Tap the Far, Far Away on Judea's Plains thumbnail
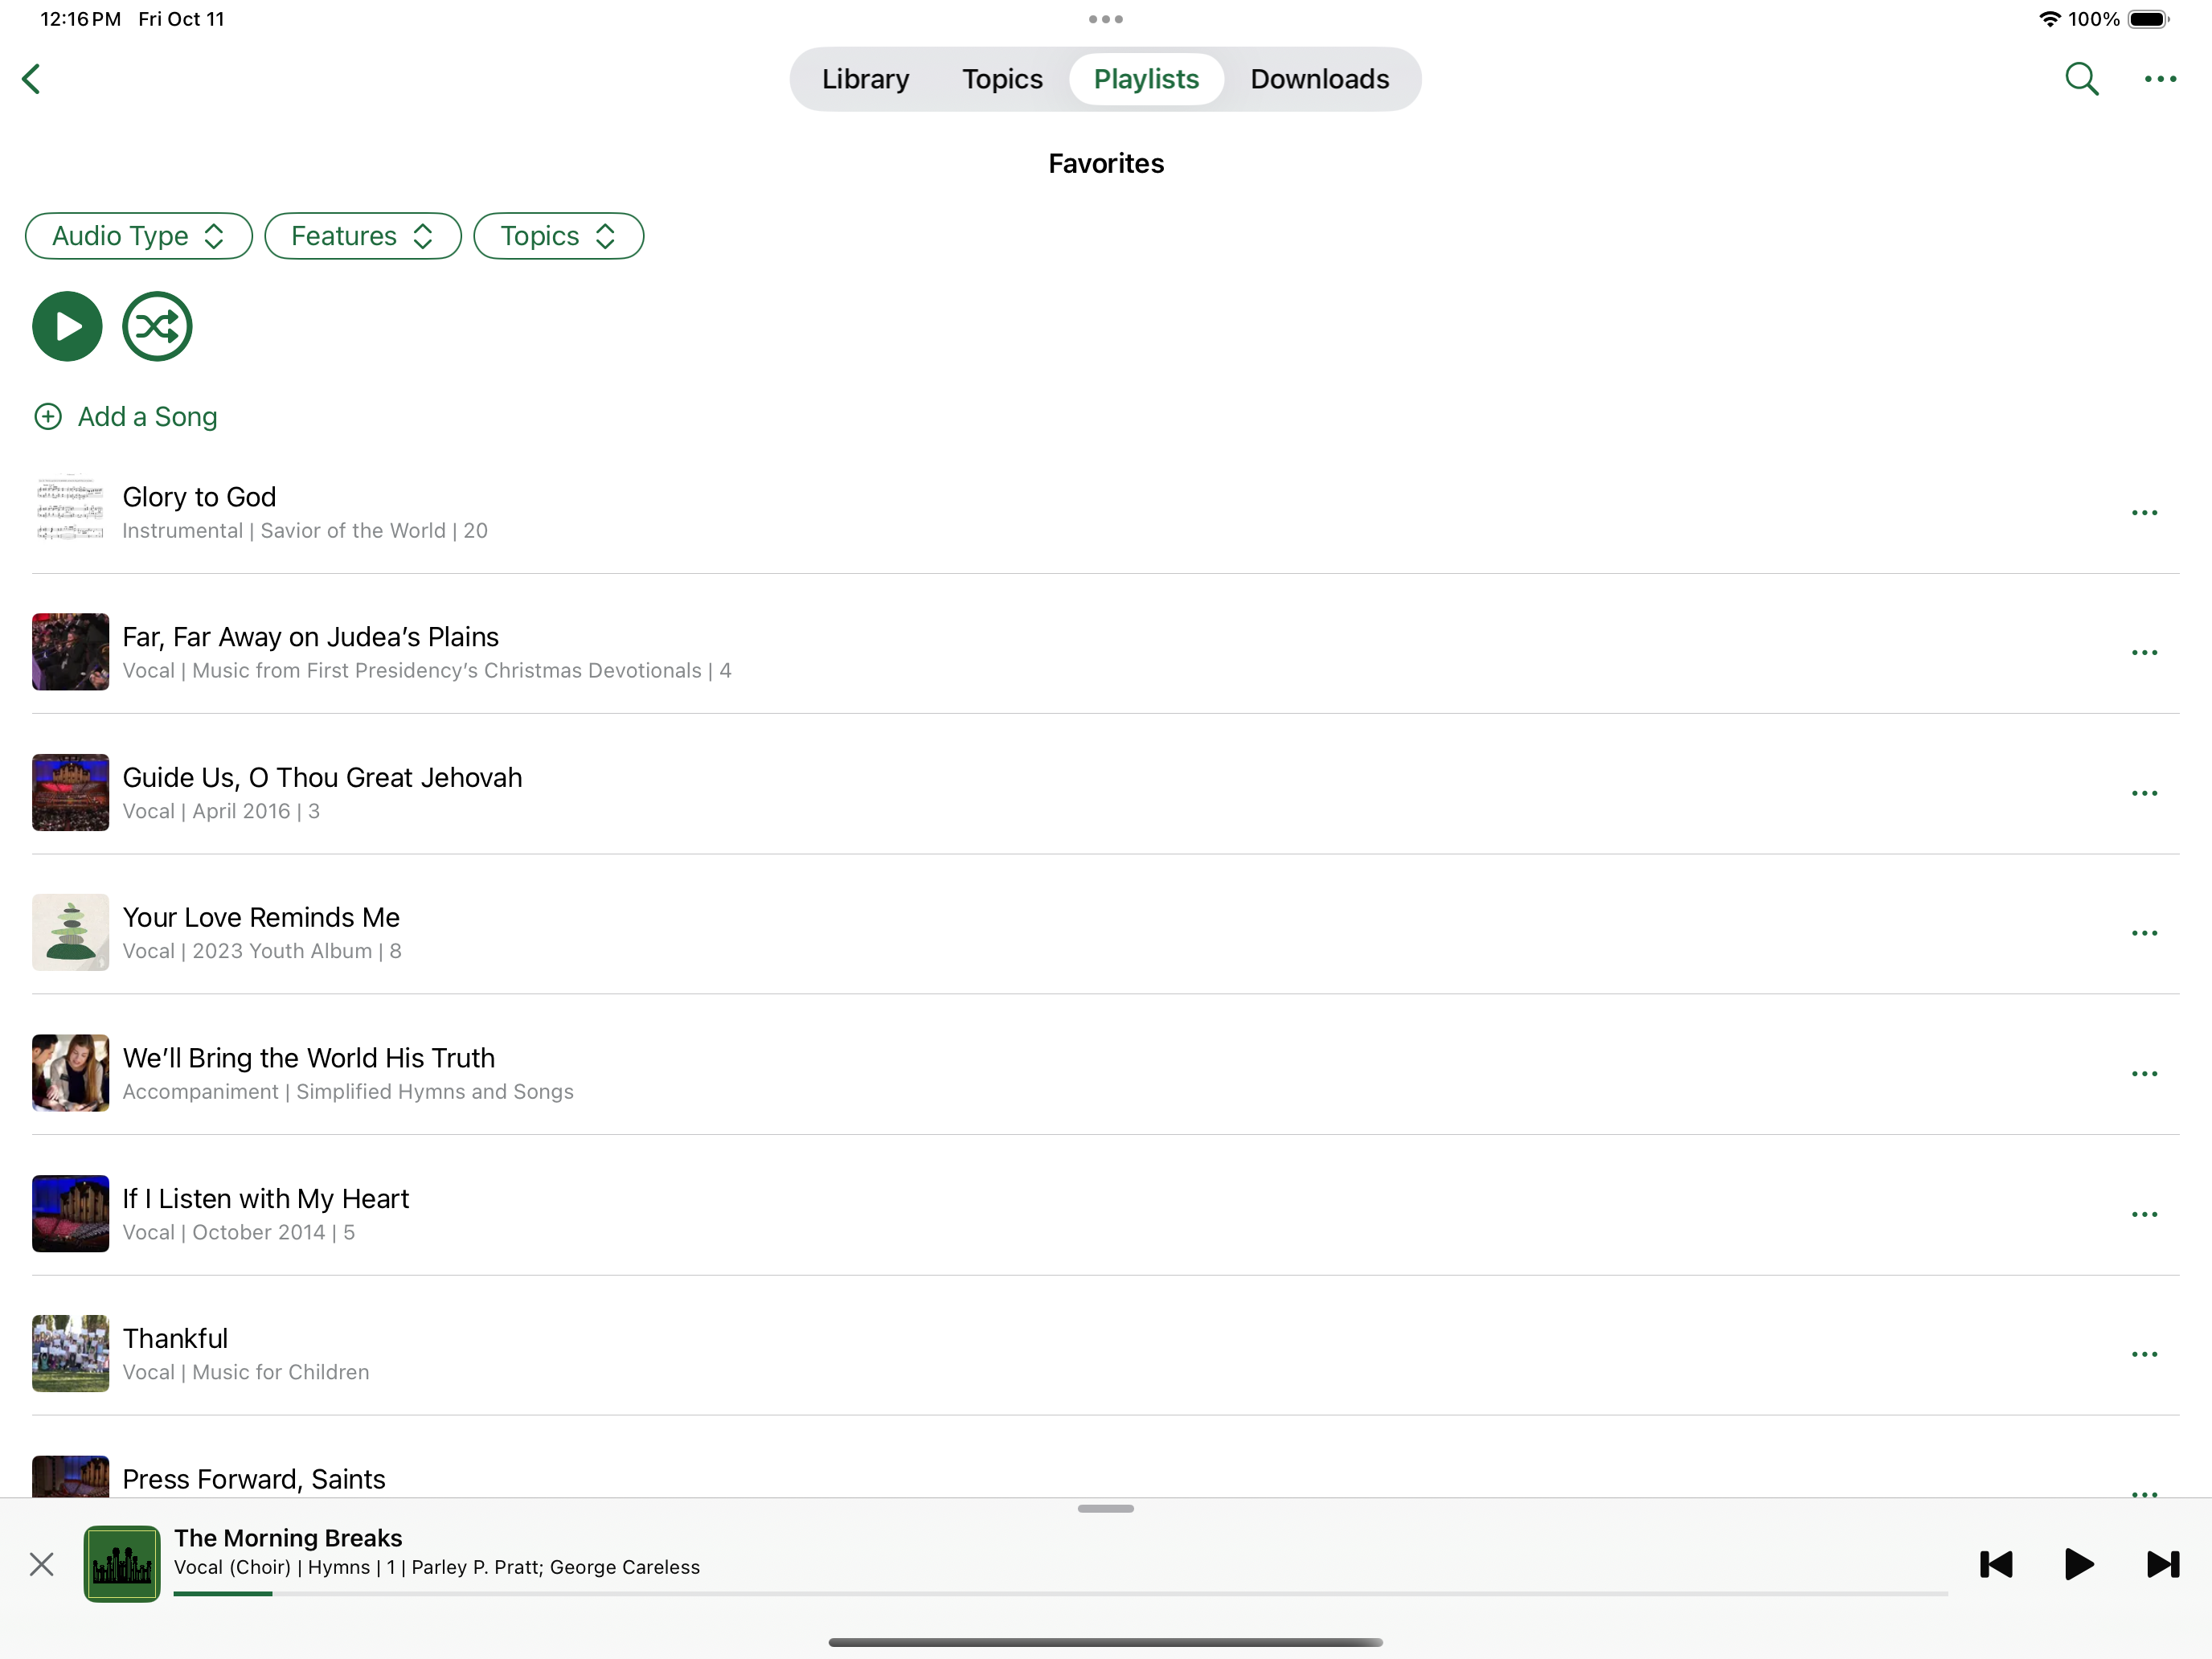This screenshot has width=2212, height=1659. (70, 652)
